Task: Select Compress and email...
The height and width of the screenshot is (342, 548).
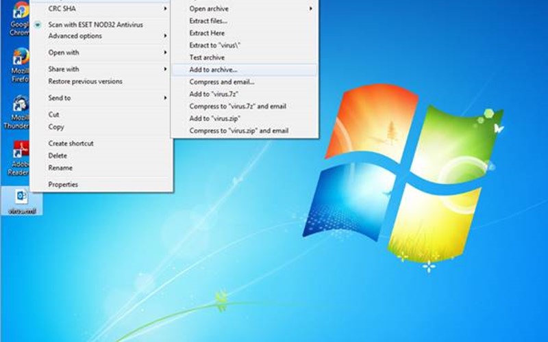Action: 245,82
